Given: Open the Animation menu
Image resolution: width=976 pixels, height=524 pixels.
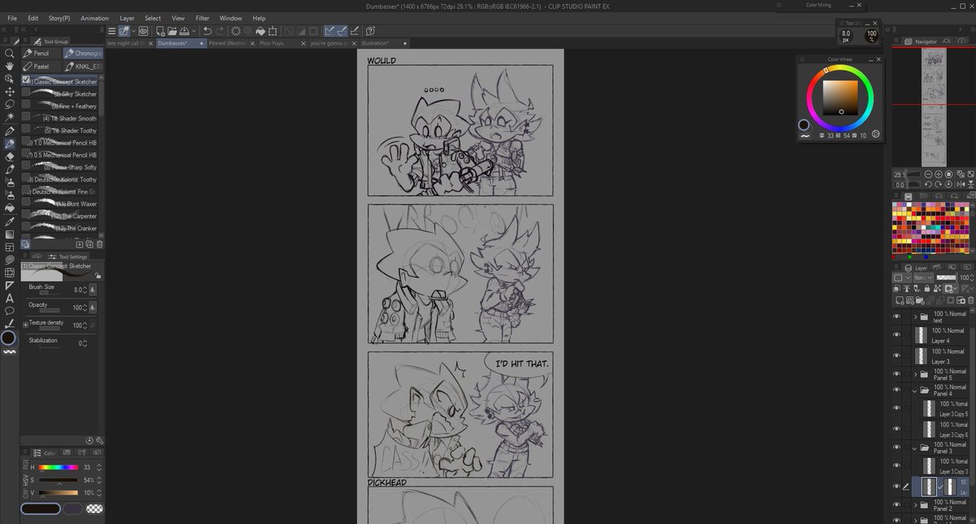Looking at the screenshot, I should 94,17.
